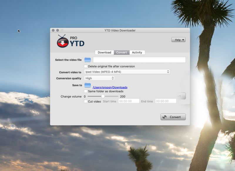Click the Save to folder icon
Image resolution: width=235 pixels, height=171 pixels.
pyautogui.click(x=88, y=85)
